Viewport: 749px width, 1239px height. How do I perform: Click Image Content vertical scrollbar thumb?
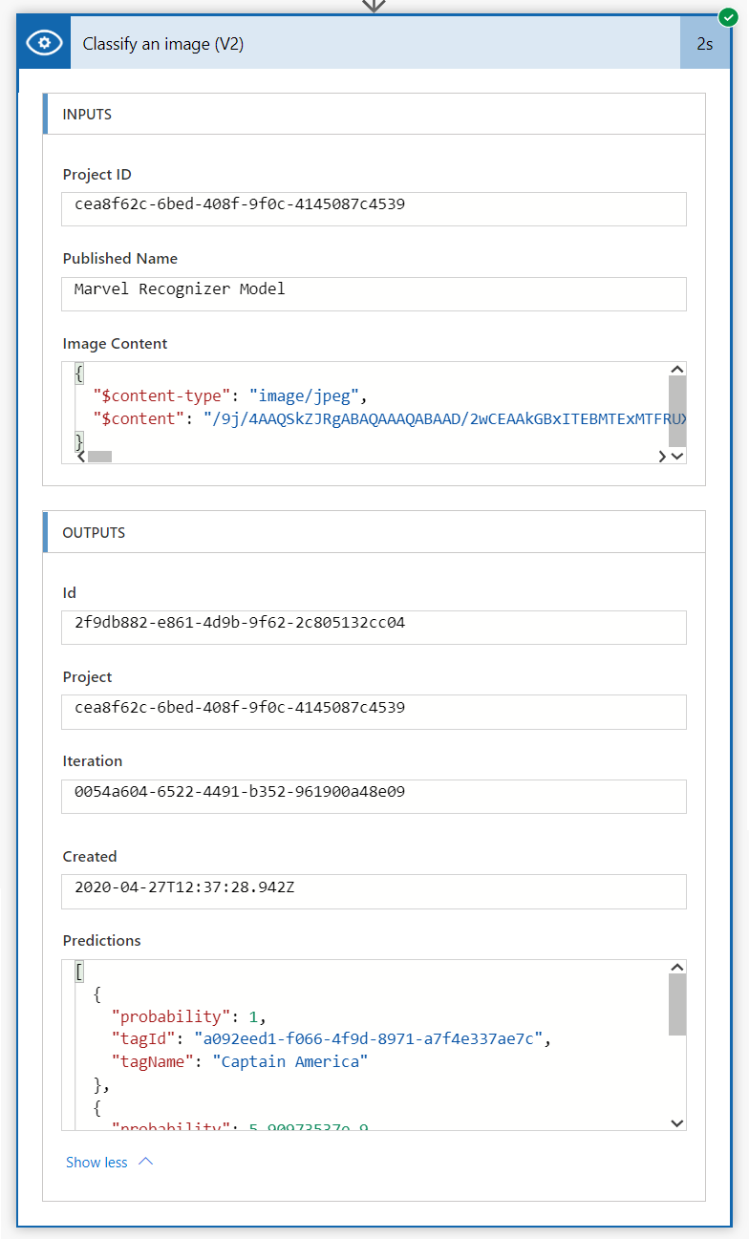(x=677, y=411)
